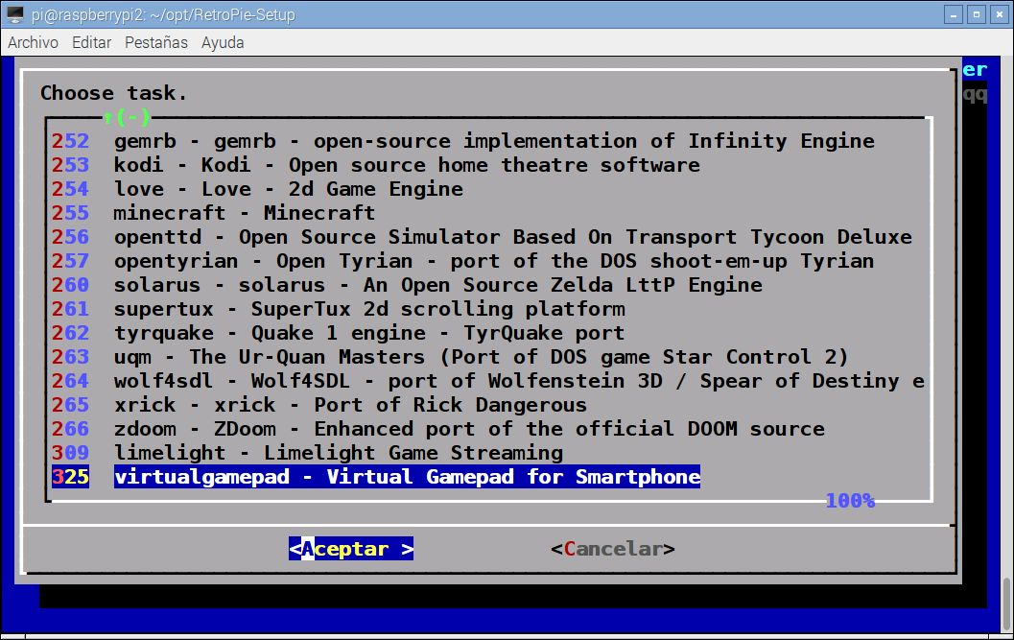
Task: Click the Cancelar button
Action: [612, 549]
